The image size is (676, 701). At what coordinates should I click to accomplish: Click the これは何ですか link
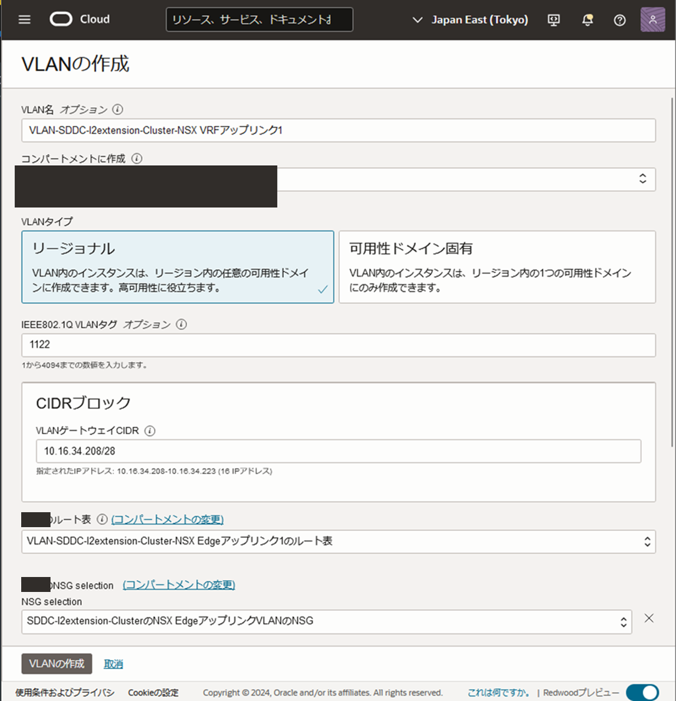[499, 692]
